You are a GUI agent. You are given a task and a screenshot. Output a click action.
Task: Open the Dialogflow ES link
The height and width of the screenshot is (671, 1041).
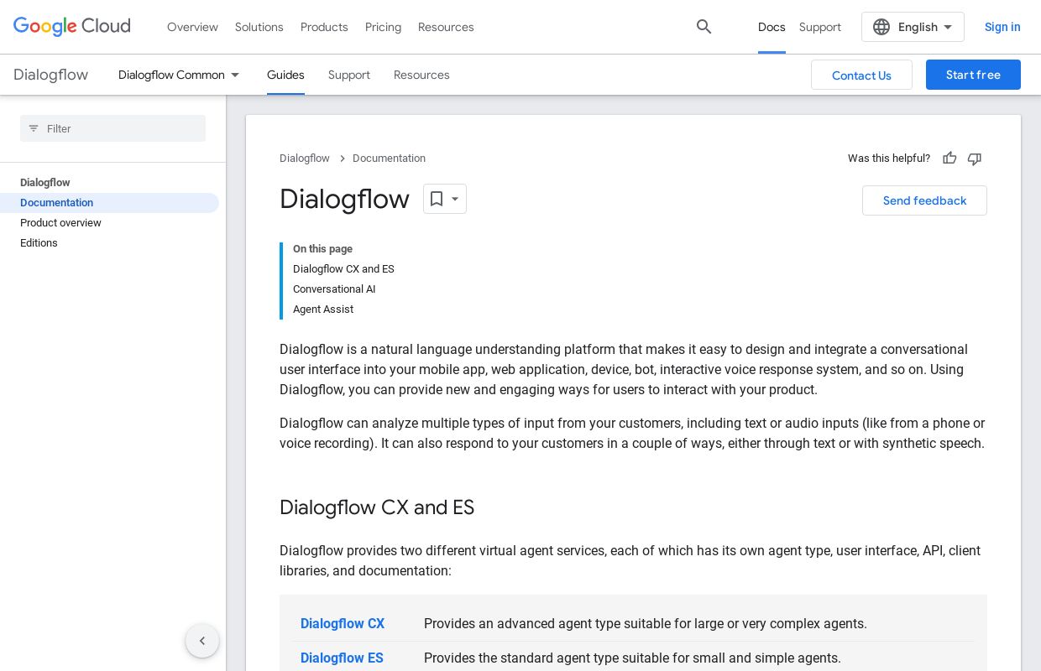342,658
